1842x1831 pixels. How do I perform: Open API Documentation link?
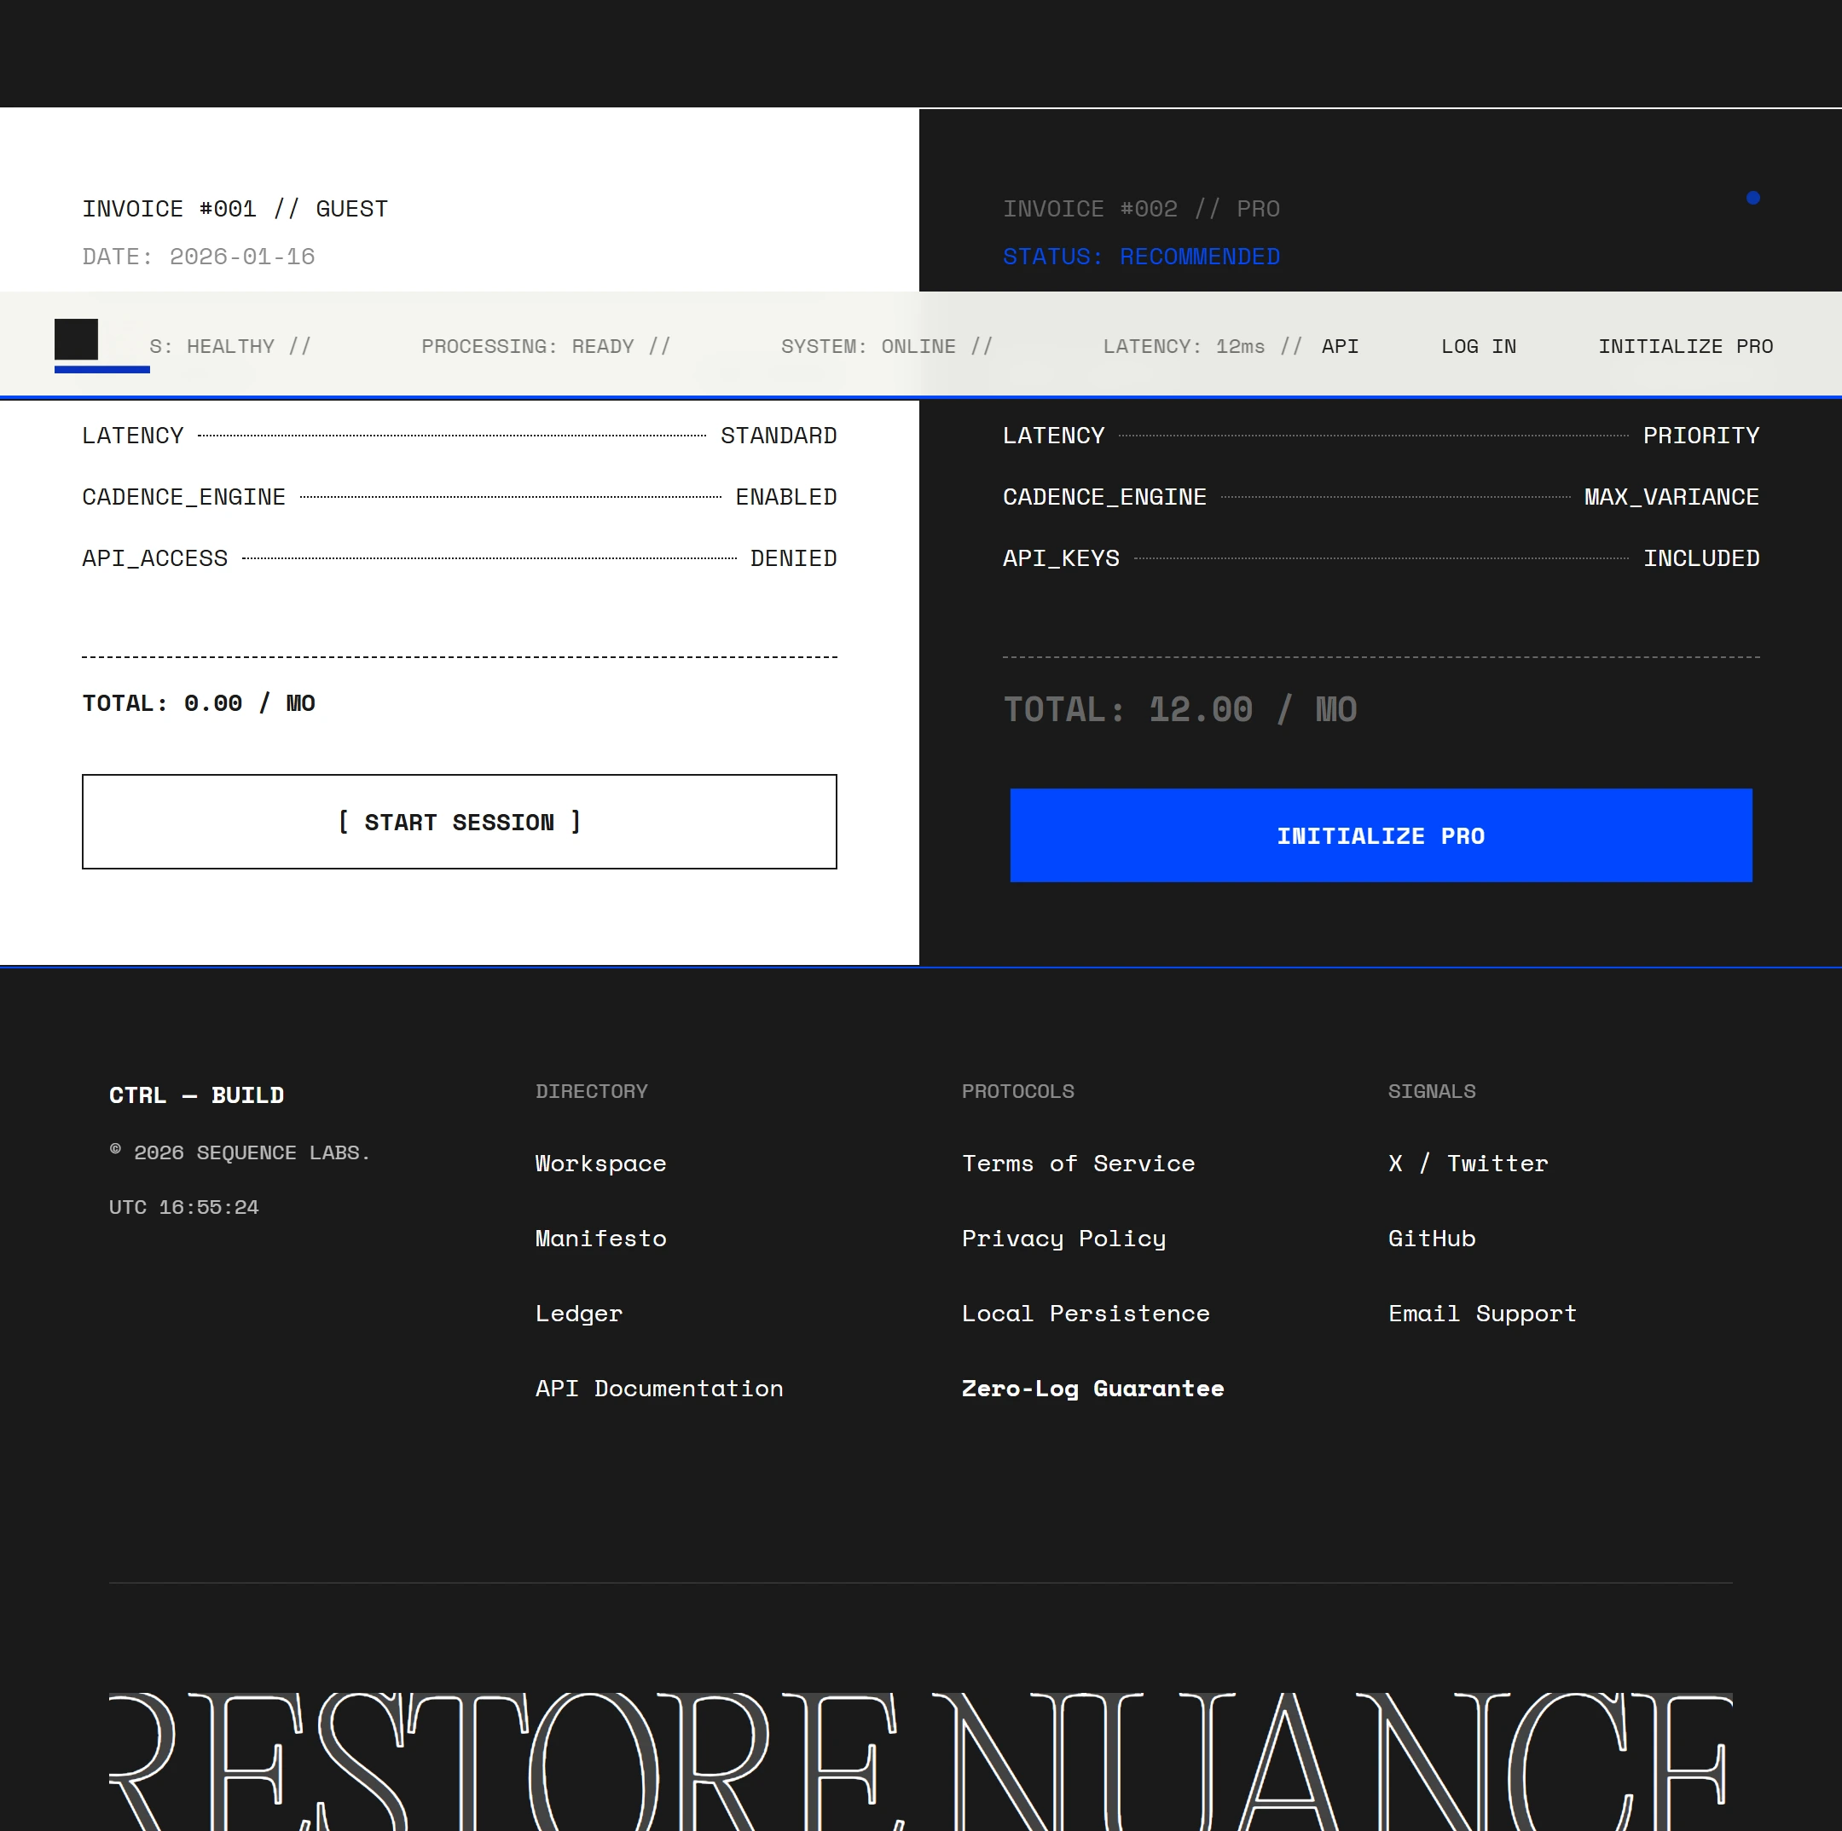point(659,1389)
